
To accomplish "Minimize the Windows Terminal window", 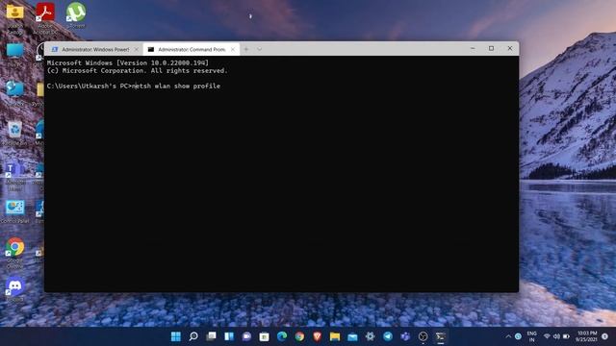I will click(x=473, y=48).
